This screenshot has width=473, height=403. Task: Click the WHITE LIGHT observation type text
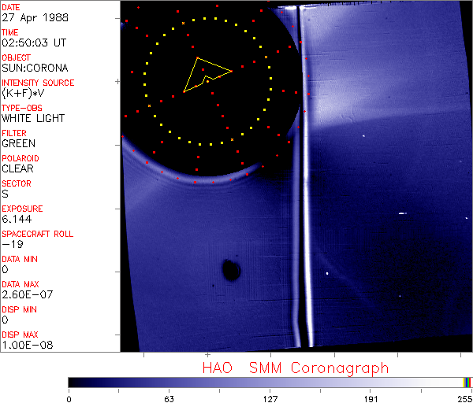coord(33,118)
